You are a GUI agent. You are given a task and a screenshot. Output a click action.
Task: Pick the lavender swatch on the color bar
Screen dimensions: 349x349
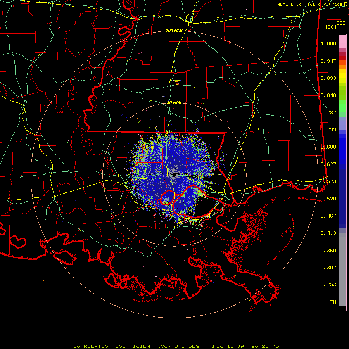[x=342, y=123]
